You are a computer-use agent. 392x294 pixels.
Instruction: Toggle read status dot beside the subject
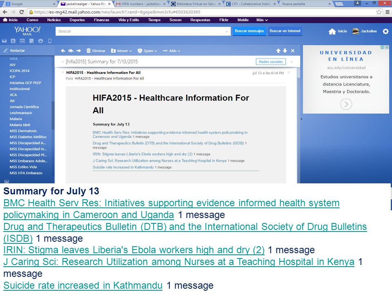[x=62, y=62]
